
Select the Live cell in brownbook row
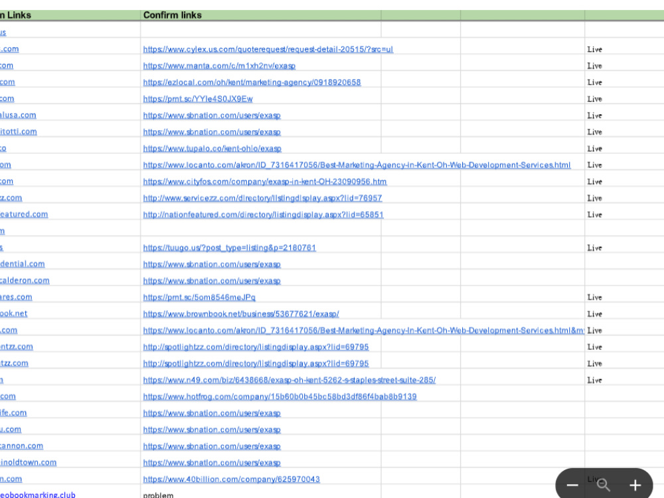click(x=594, y=313)
